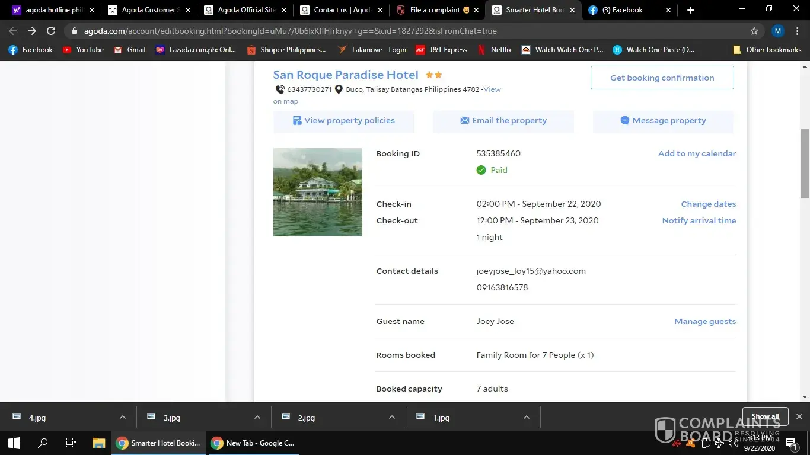Viewport: 810px width, 455px height.
Task: Open a new browser tab
Action: coord(690,10)
